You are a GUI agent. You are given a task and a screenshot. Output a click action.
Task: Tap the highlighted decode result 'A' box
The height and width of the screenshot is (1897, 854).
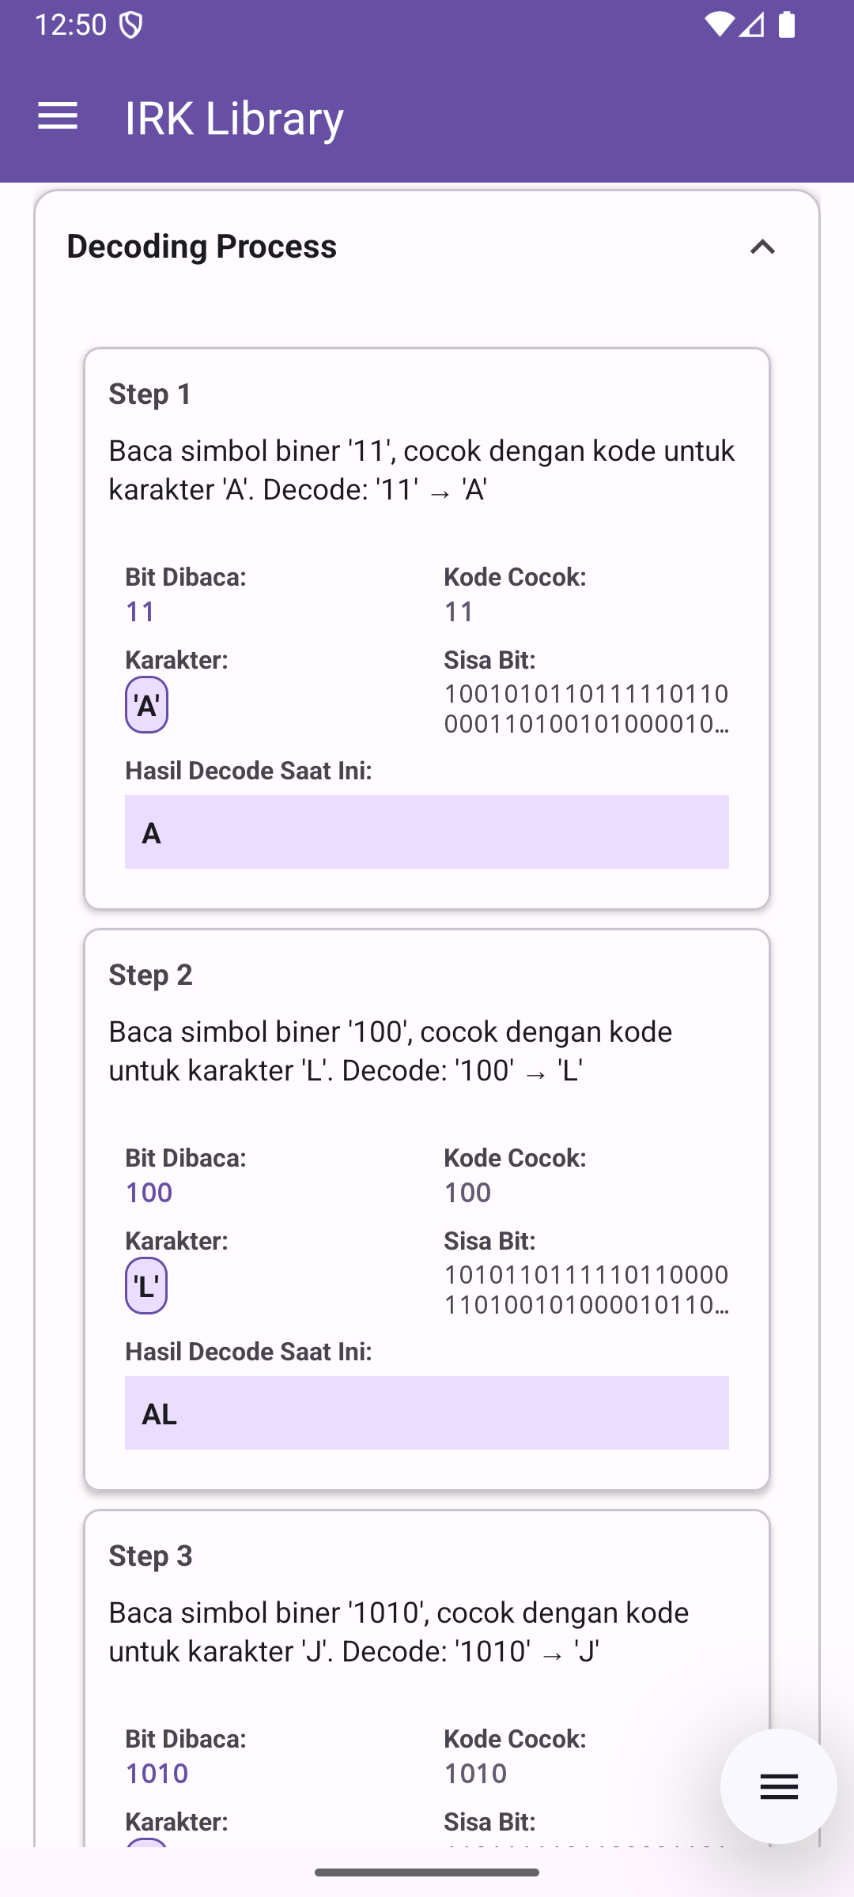(x=426, y=832)
